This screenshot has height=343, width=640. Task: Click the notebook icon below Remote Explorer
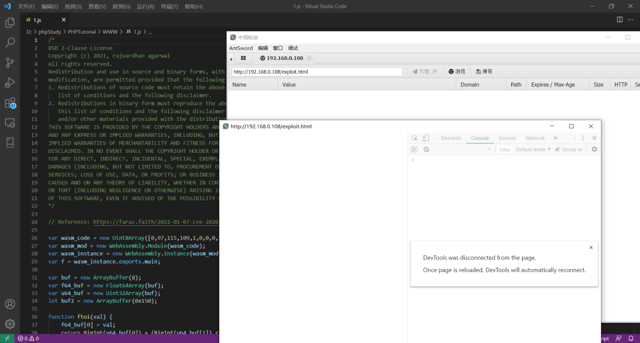pyautogui.click(x=10, y=142)
